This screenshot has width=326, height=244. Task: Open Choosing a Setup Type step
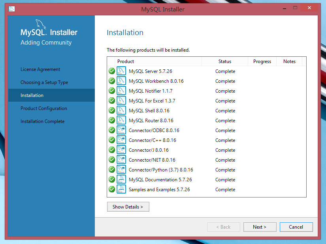point(44,82)
